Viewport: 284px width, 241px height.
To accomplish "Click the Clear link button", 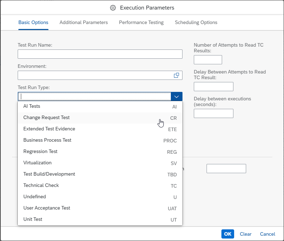I will click(245, 234).
